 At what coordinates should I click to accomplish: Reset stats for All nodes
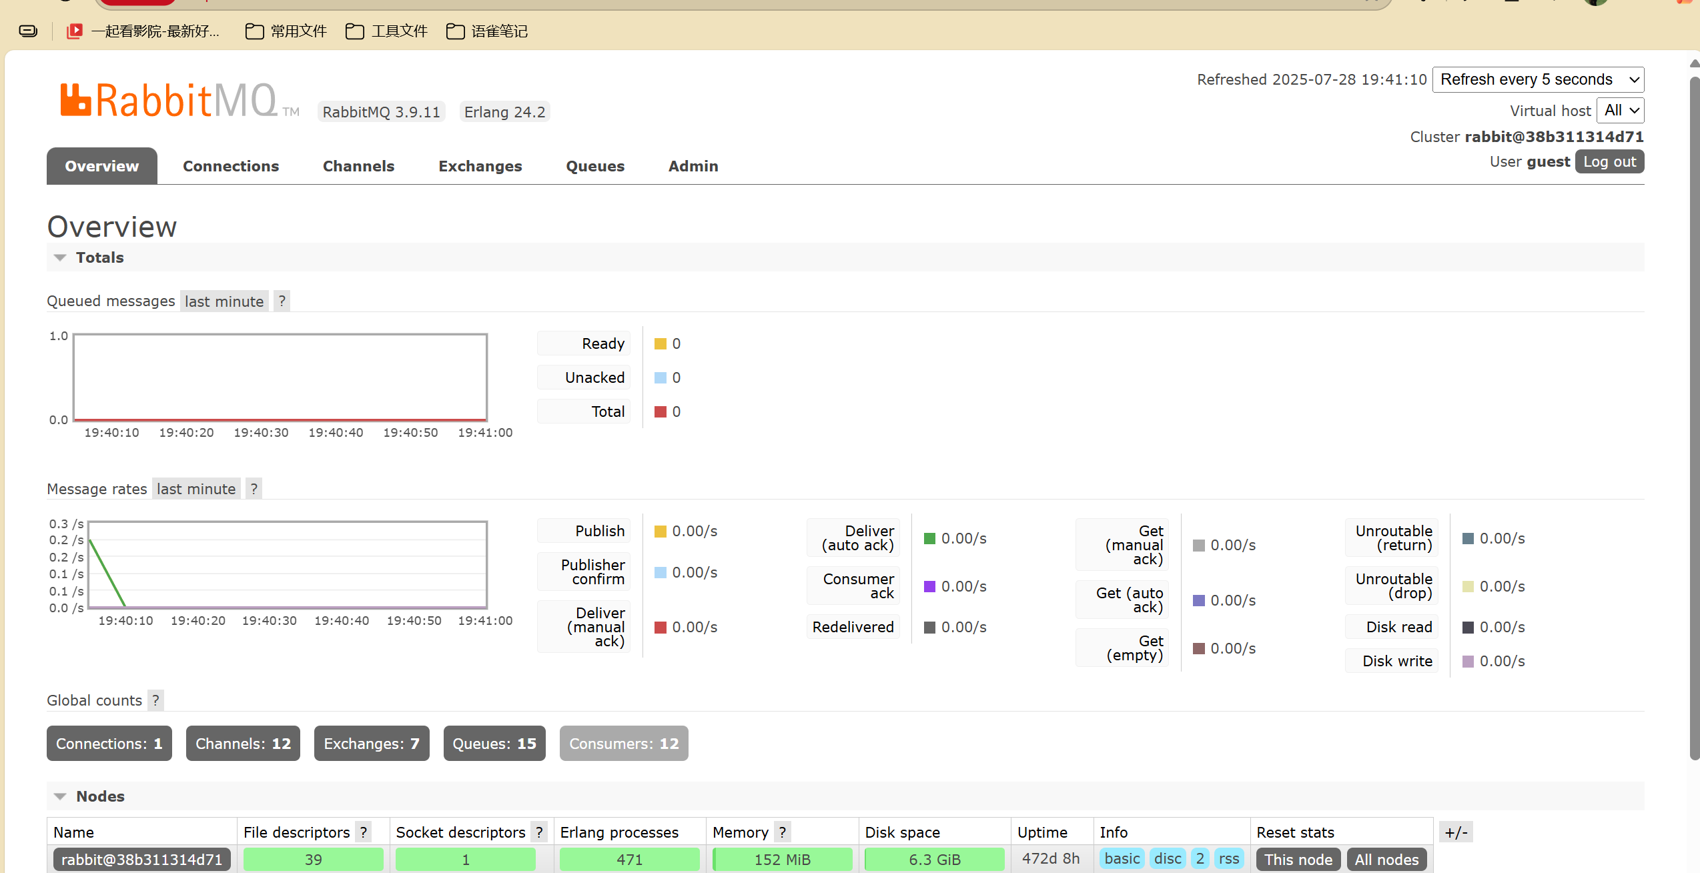1386,860
